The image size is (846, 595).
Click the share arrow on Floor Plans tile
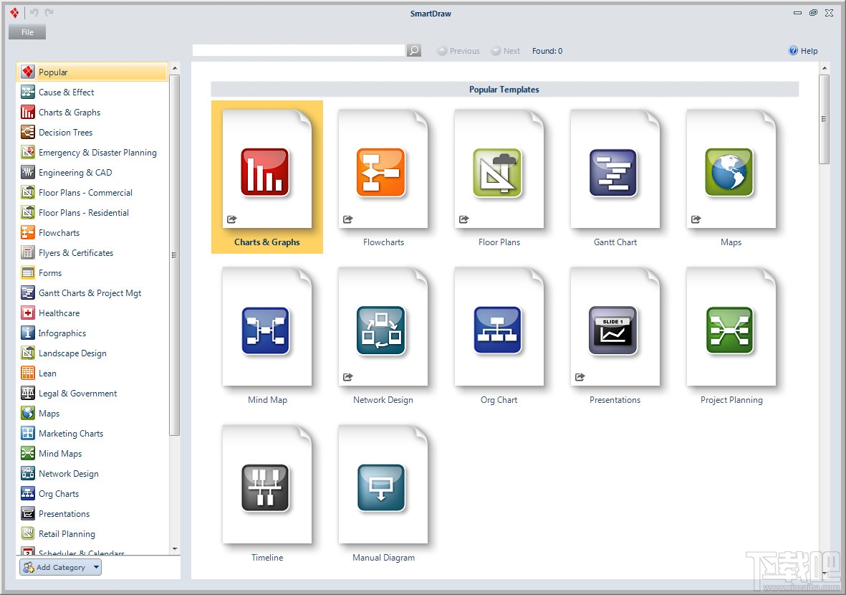[x=464, y=219]
